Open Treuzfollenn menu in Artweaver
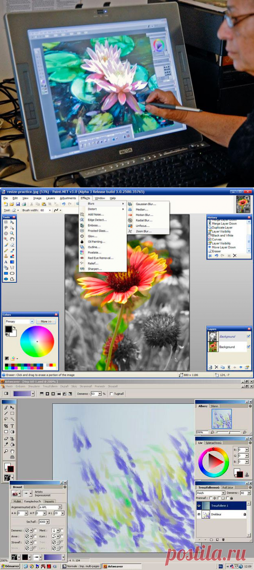The height and width of the screenshot is (570, 254). pos(50,386)
